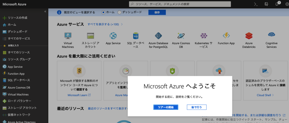Open directory and subscription filter icon
289x123 pixels.
266,4
